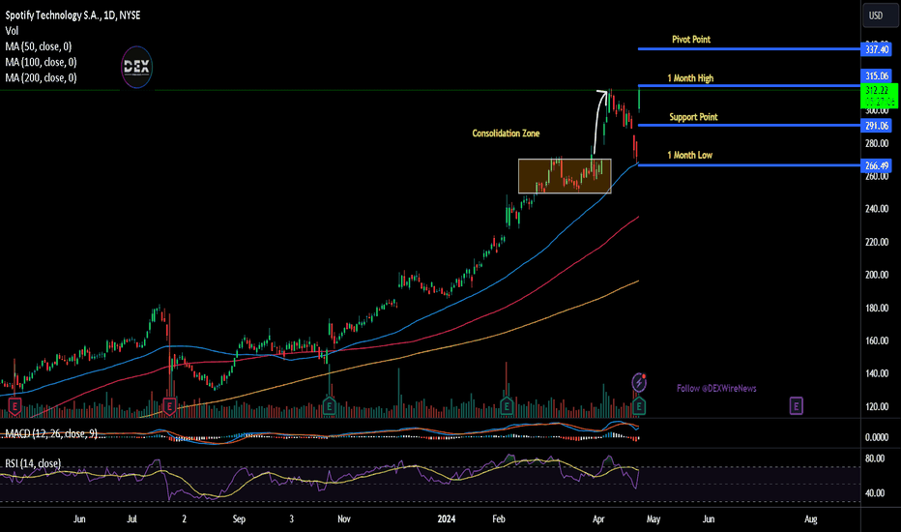The image size is (901, 532).
Task: Click the 140.00 price axis value
Action: pyautogui.click(x=877, y=373)
